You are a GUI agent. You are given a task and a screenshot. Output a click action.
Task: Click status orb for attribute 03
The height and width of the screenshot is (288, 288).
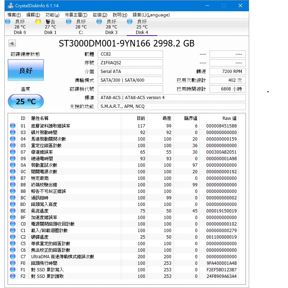(x=13, y=132)
